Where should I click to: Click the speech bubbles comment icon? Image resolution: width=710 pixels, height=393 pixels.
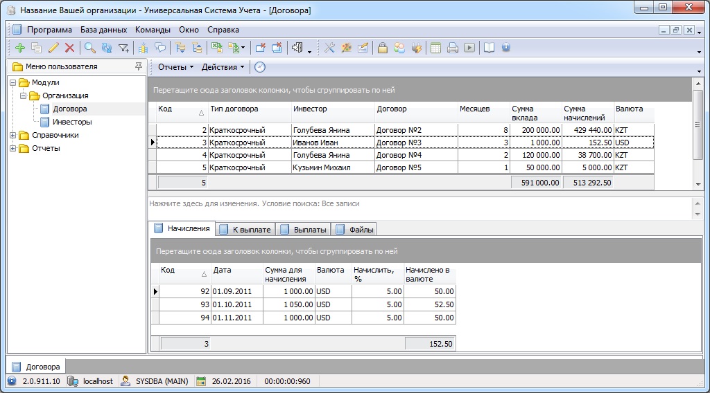[160, 48]
